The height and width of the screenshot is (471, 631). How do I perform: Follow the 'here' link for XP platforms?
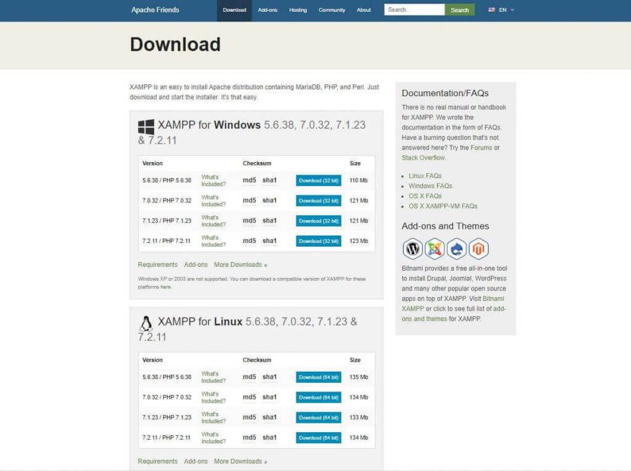165,287
